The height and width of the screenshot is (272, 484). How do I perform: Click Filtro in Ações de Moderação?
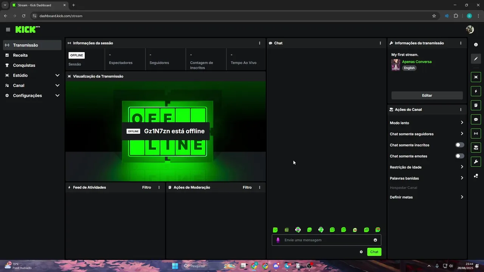coord(247,187)
